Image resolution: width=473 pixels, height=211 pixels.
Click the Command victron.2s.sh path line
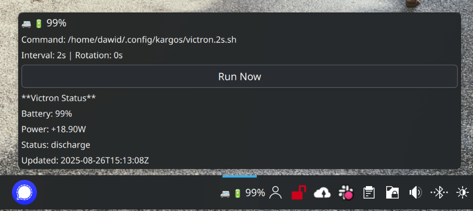(129, 40)
